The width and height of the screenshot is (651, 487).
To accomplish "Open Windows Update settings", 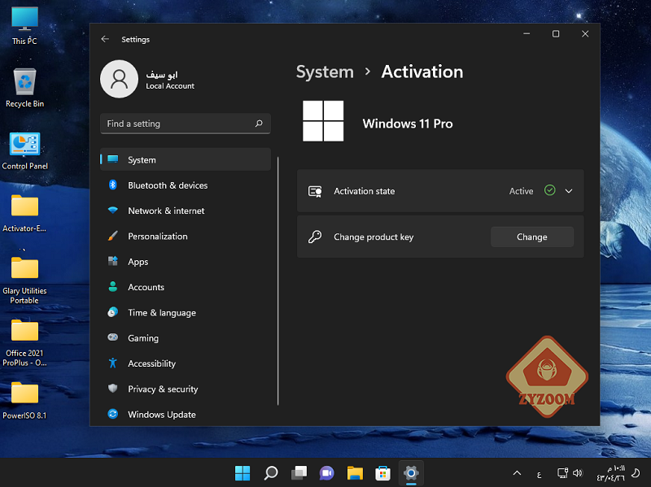I will click(186, 414).
